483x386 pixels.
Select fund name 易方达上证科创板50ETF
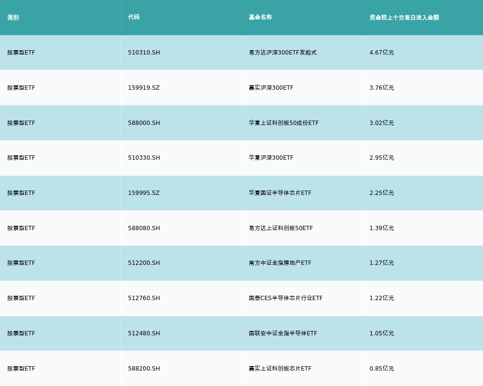pos(281,228)
